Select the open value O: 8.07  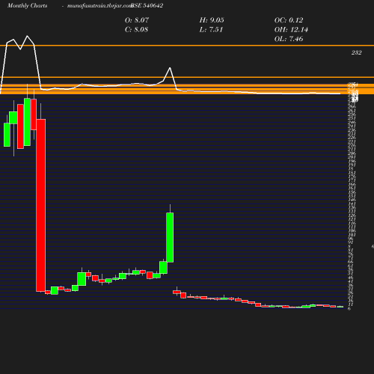[137, 20]
